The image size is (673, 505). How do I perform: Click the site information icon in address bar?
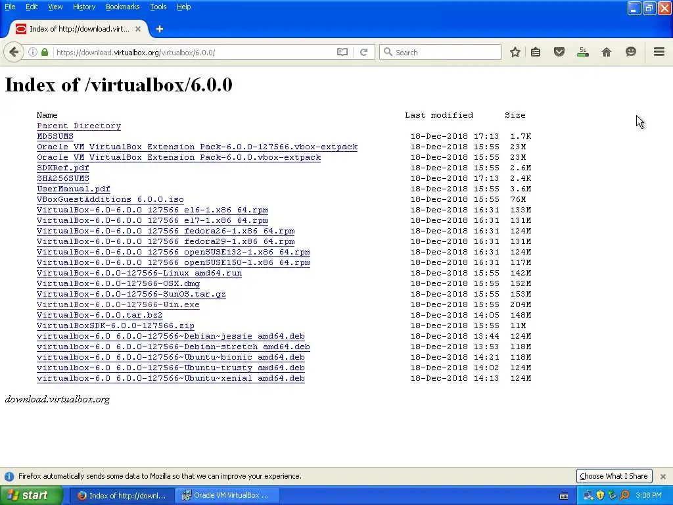tap(33, 53)
